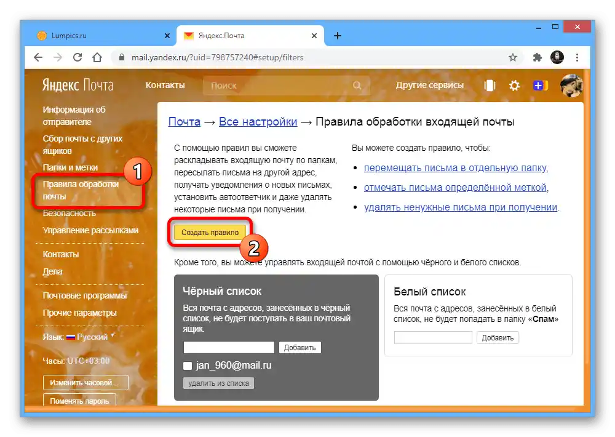Open a new browser tab with plus
The height and width of the screenshot is (437, 615).
pyautogui.click(x=337, y=36)
